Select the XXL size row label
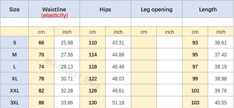 [14, 91]
